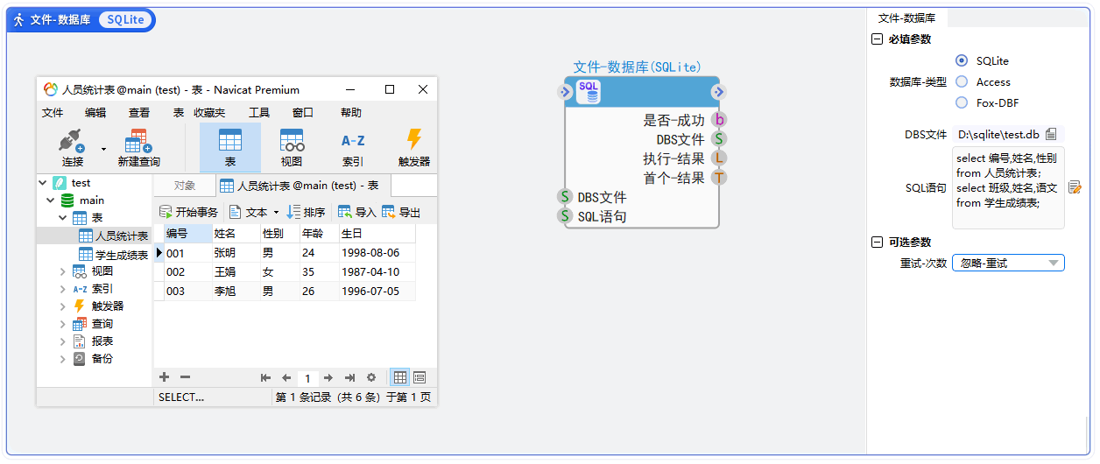Viewport: 1100px width, 464px height.
Task: Select the Fox-DBF radio button
Action: click(962, 103)
